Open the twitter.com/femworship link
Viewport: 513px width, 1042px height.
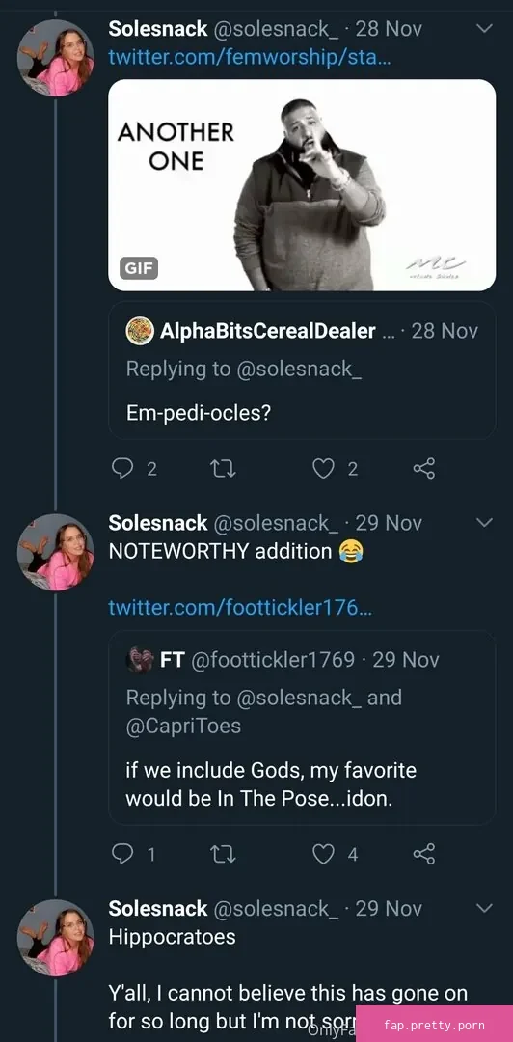click(x=250, y=57)
